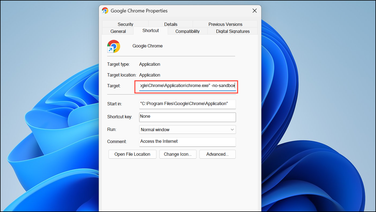Open the Advanced shortcut options
The width and height of the screenshot is (376, 212).
click(217, 154)
